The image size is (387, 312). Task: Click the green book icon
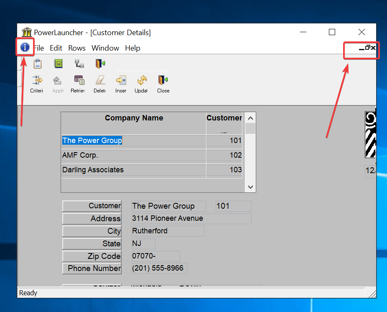point(58,64)
